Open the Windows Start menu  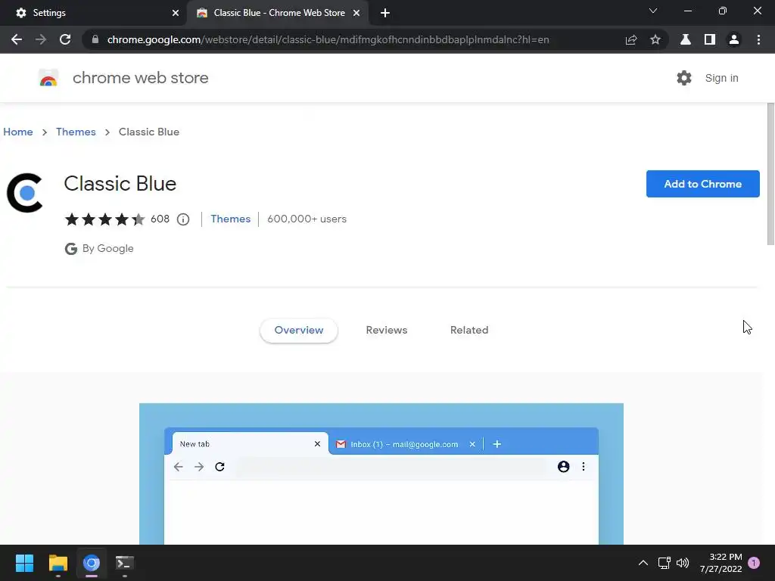24,563
